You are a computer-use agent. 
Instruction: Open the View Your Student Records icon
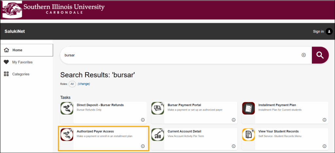tap(249, 134)
